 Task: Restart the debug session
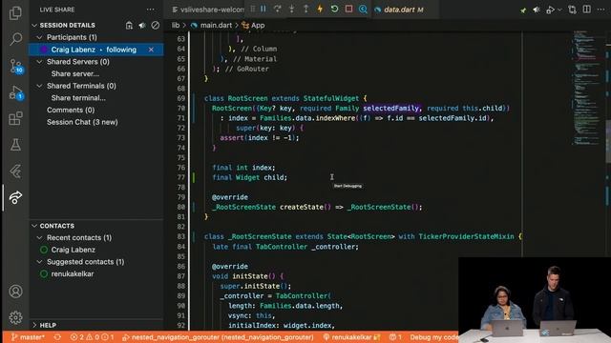tap(334, 9)
